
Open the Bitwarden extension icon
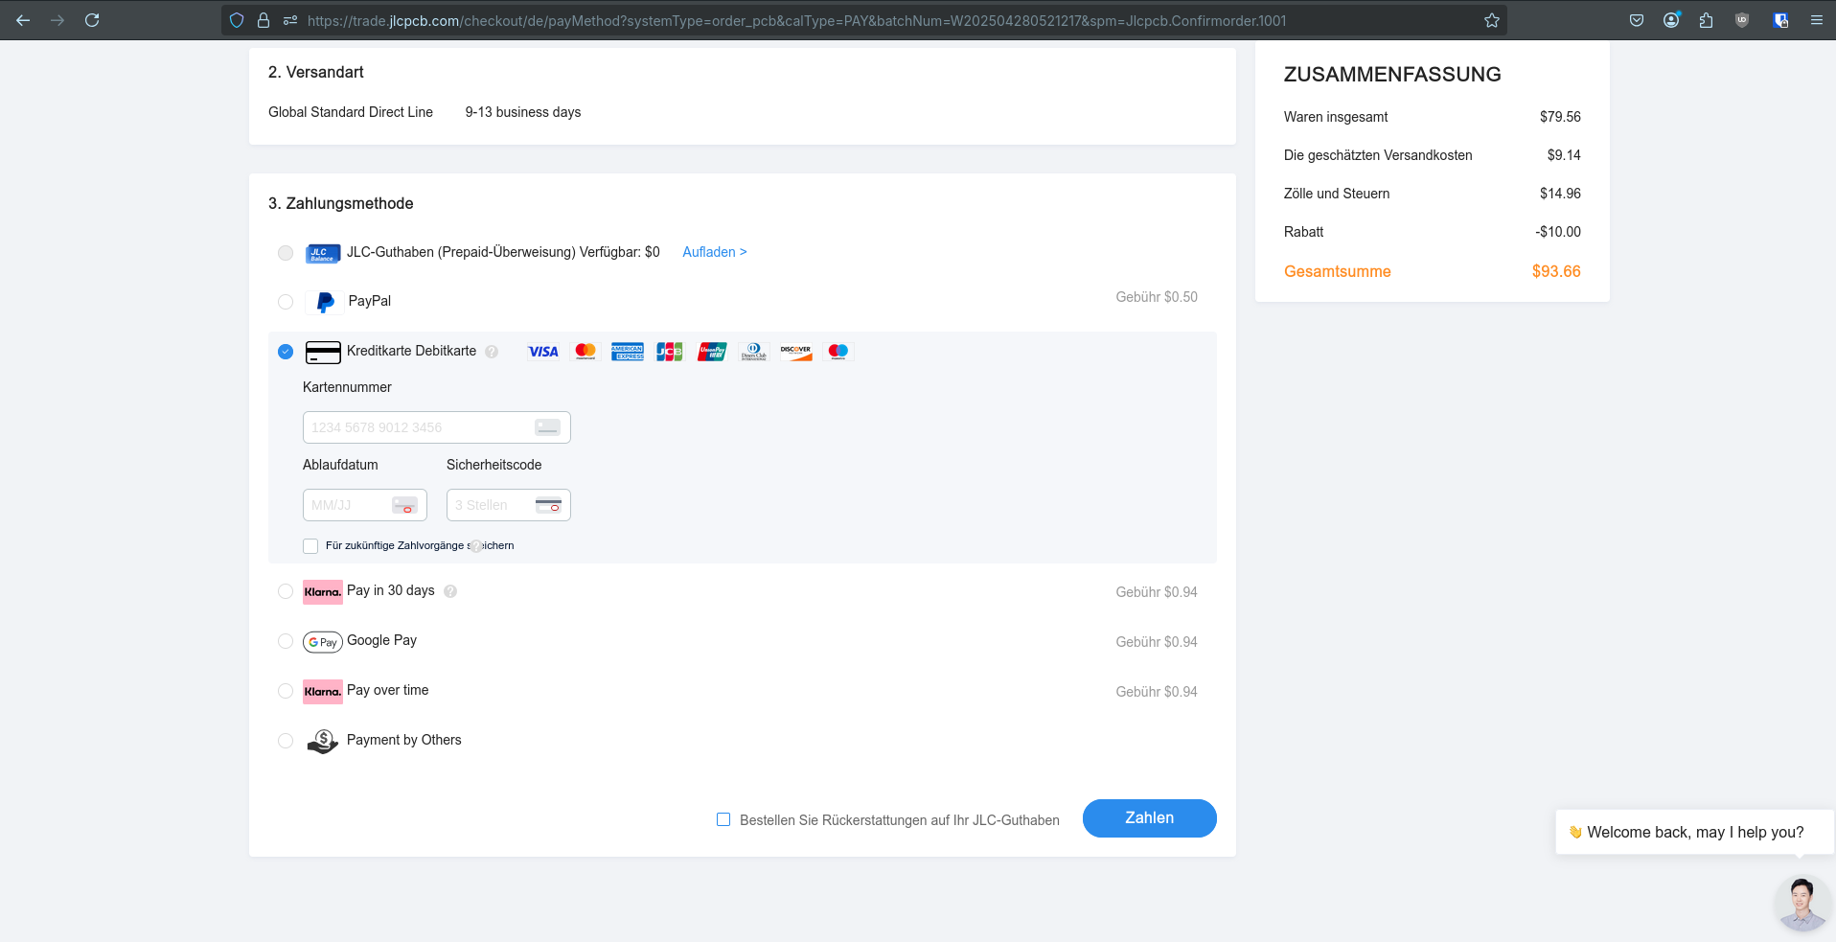point(1780,20)
